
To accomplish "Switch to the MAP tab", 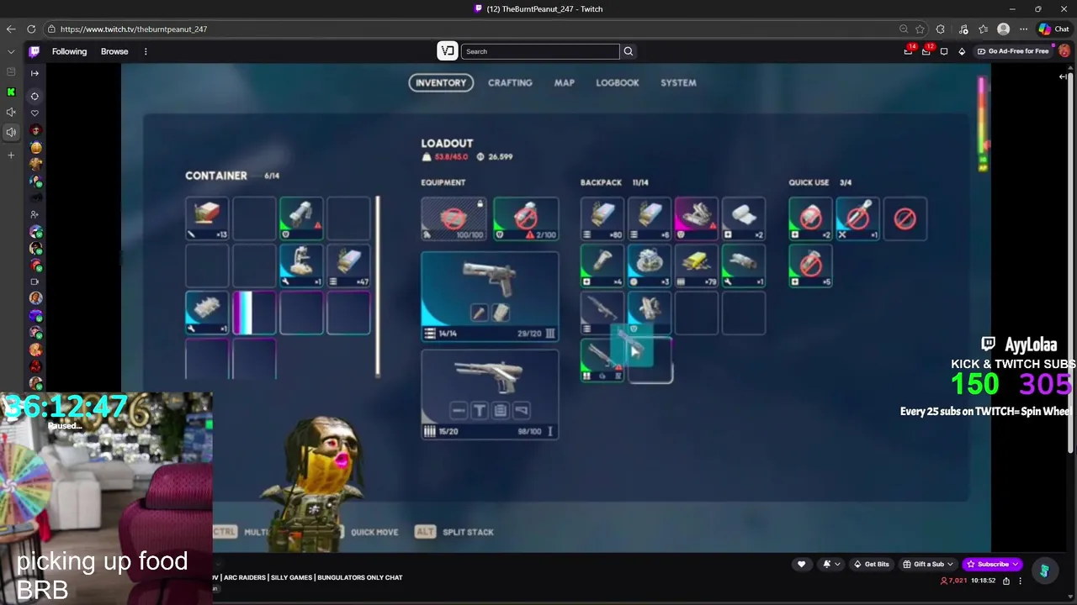I will [x=564, y=82].
